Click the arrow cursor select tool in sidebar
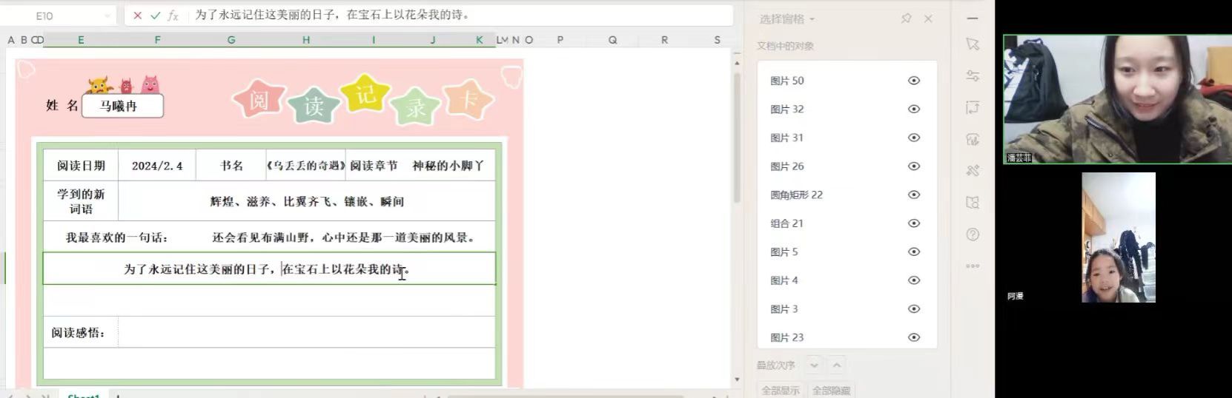 pos(973,45)
